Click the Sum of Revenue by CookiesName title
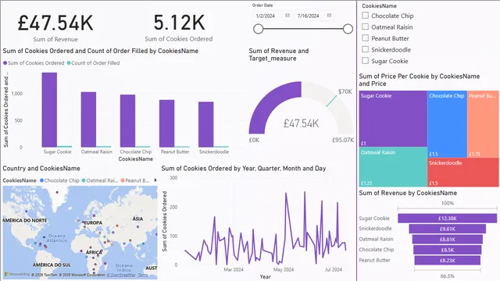Viewport: 500px width, 281px height. coord(408,193)
